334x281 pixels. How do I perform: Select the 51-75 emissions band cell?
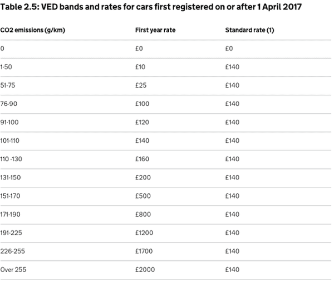pyautogui.click(x=9, y=85)
